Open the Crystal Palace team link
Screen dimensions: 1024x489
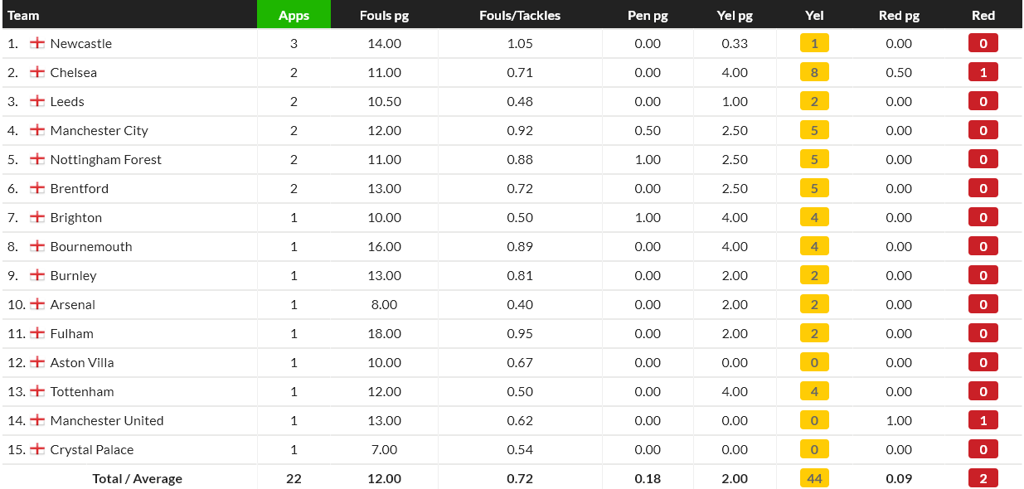[91, 449]
